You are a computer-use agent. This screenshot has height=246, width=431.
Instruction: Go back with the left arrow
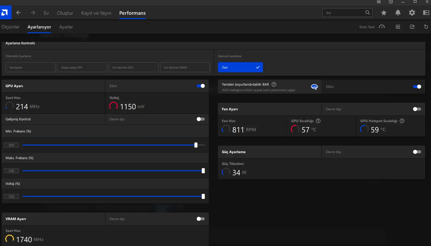click(x=18, y=13)
